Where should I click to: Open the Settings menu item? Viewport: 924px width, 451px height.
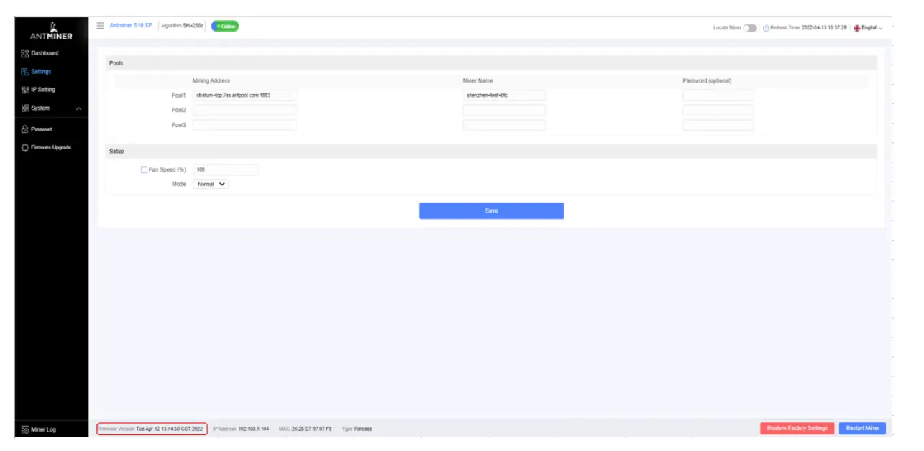(x=41, y=71)
